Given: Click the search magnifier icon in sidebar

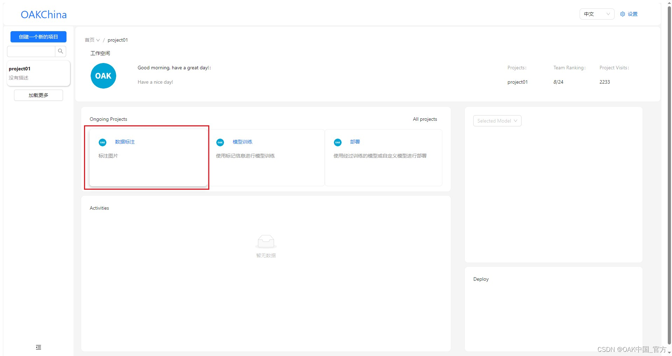Looking at the screenshot, I should [x=61, y=51].
